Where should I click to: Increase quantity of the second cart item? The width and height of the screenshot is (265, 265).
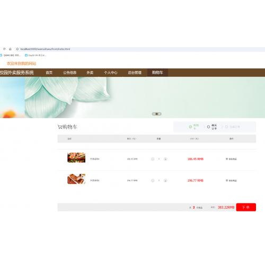click(x=165, y=181)
